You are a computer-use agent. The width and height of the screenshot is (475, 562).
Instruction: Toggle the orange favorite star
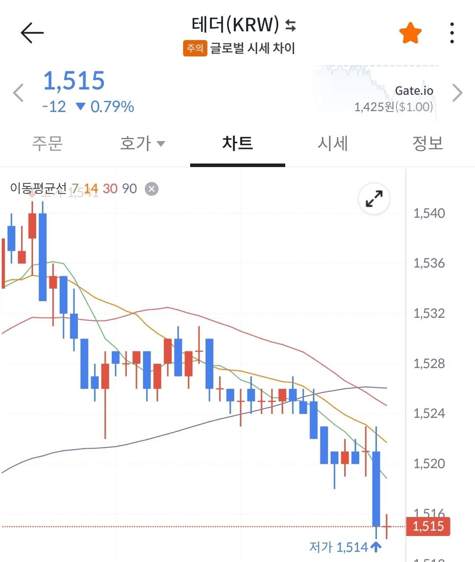coord(410,33)
